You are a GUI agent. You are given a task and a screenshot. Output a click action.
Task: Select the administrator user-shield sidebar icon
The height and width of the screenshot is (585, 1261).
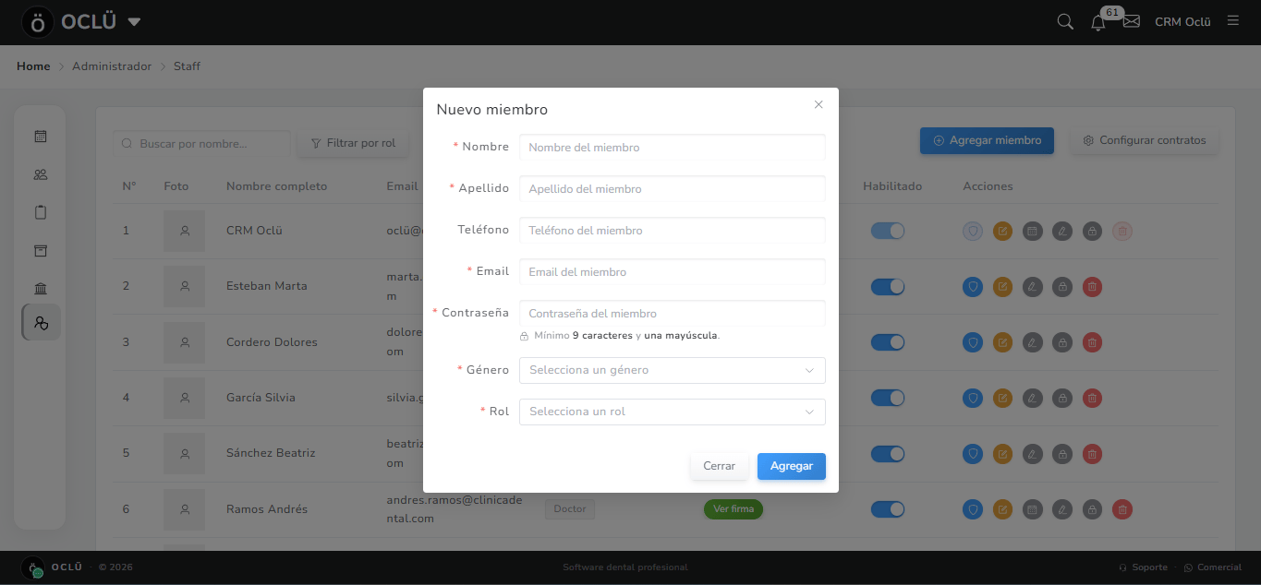tap(41, 323)
